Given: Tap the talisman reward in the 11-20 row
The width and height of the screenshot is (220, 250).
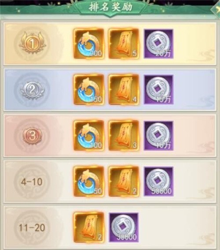Looking at the screenshot, I should [88, 228].
